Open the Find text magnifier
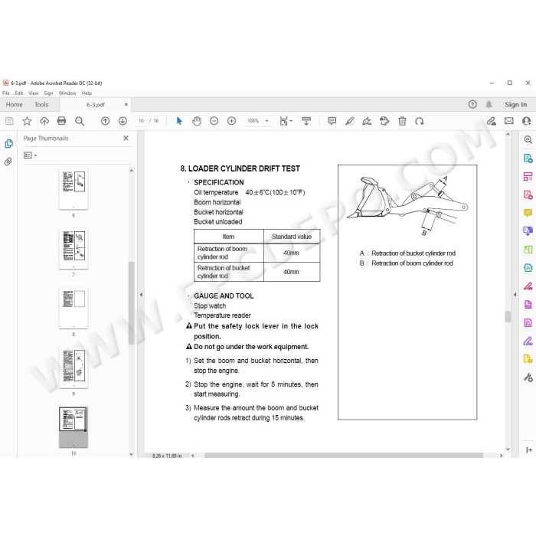536x536 pixels. click(80, 121)
